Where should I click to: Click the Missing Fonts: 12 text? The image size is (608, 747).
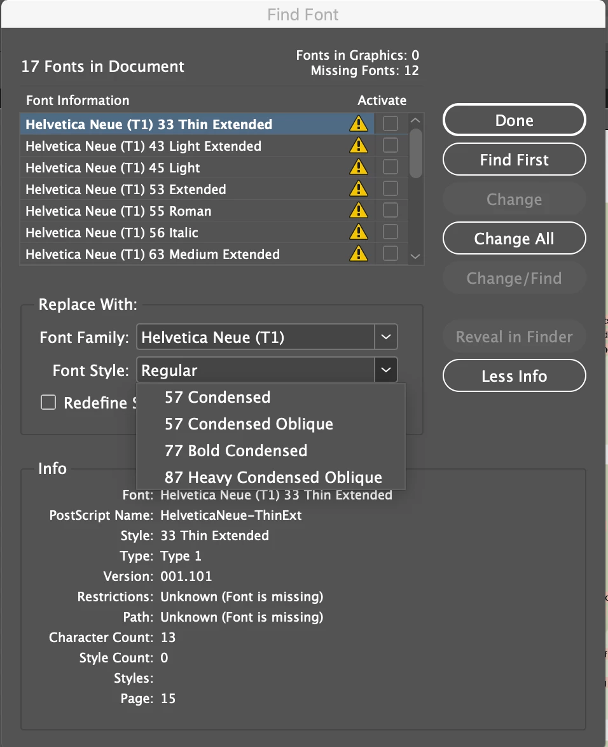point(364,71)
